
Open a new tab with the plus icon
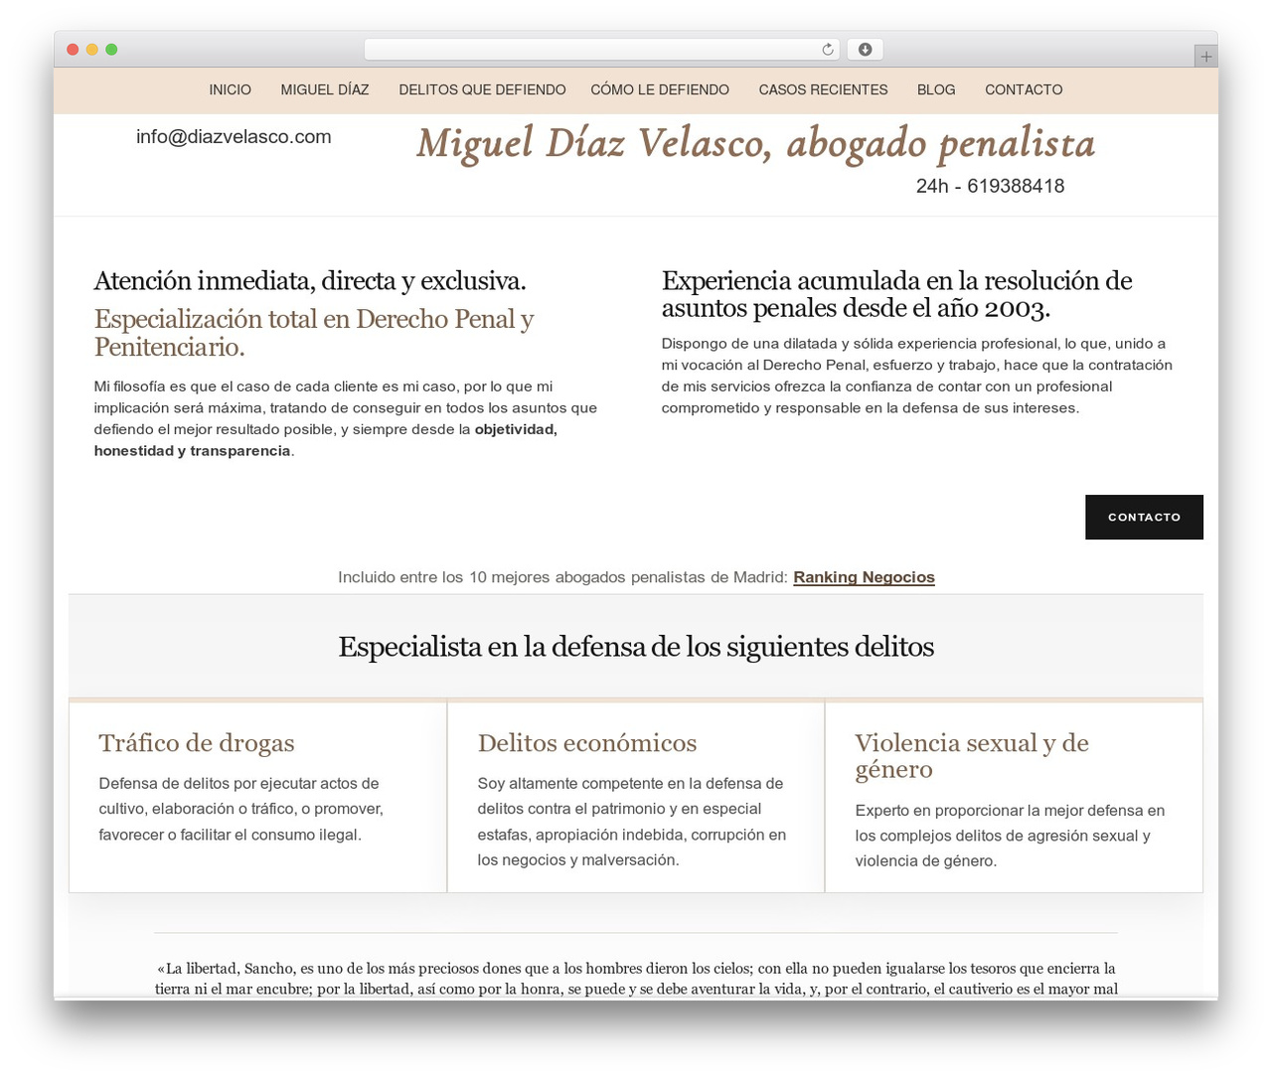[1205, 57]
